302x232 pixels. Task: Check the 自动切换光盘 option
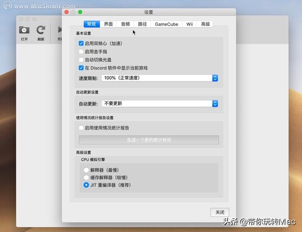click(82, 59)
